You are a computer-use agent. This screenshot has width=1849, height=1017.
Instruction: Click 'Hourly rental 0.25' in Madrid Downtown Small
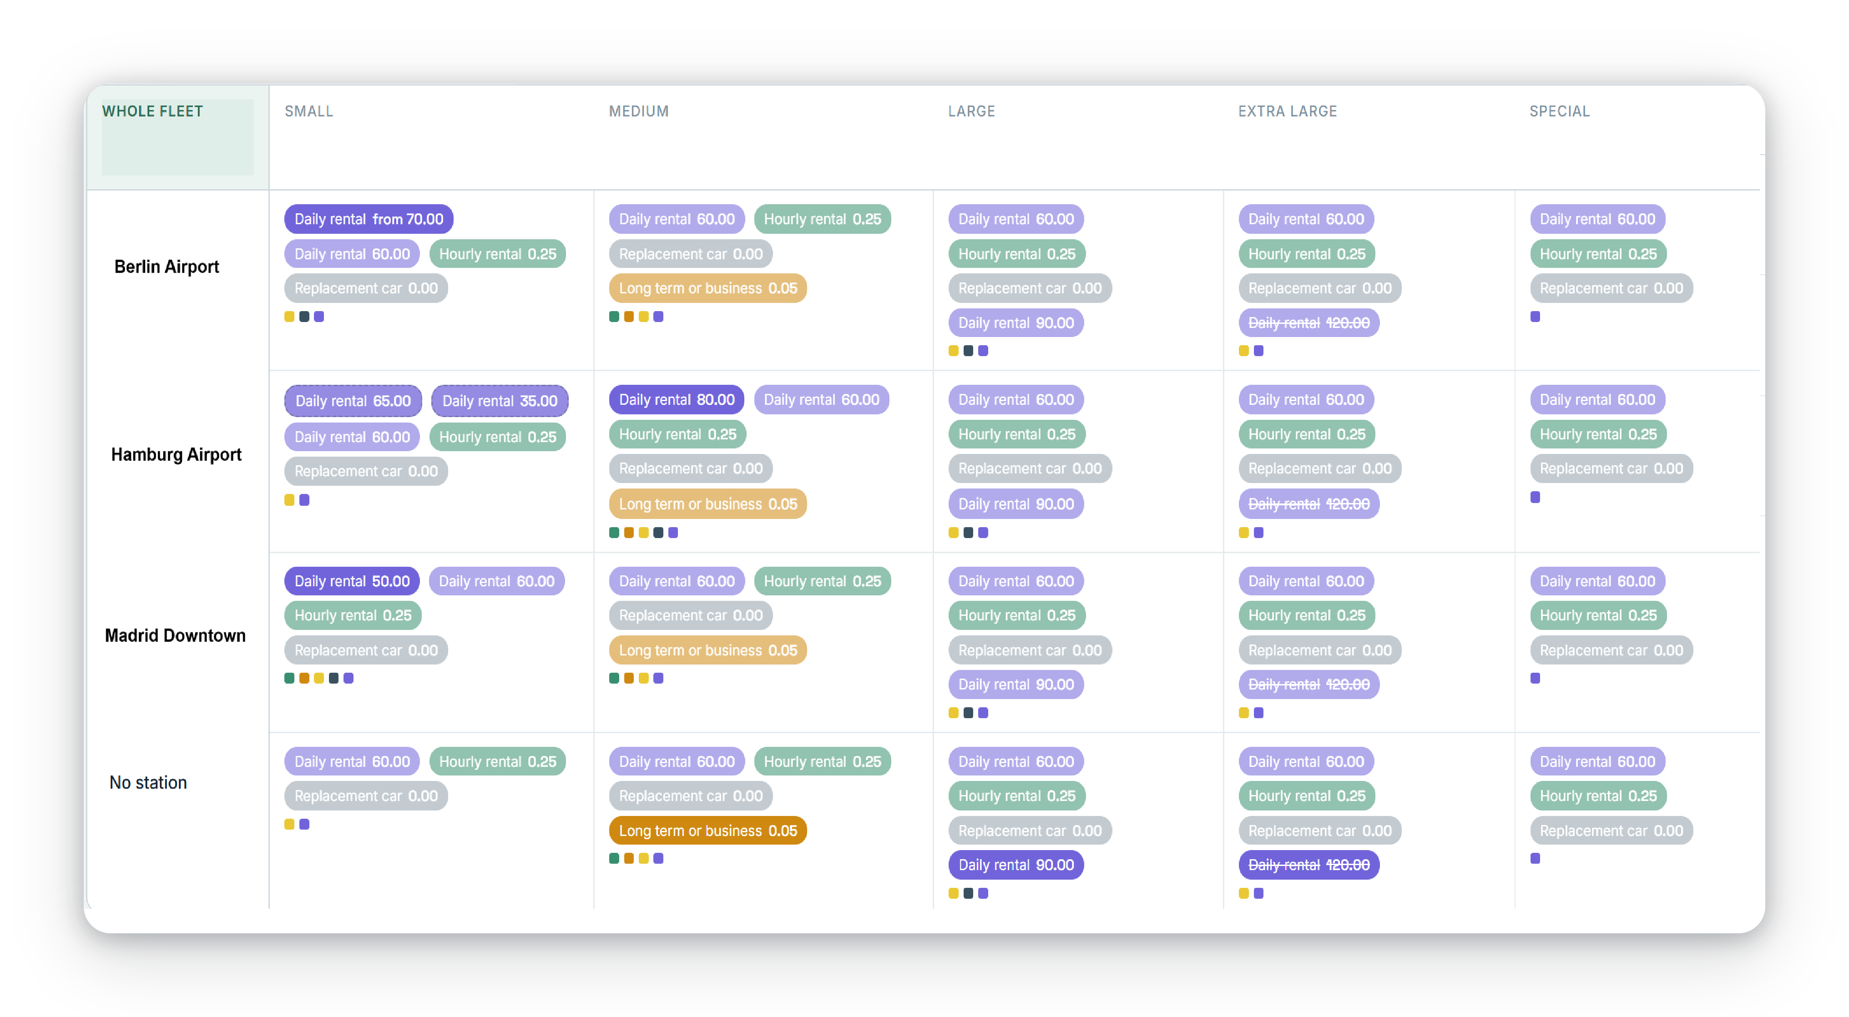pos(353,615)
